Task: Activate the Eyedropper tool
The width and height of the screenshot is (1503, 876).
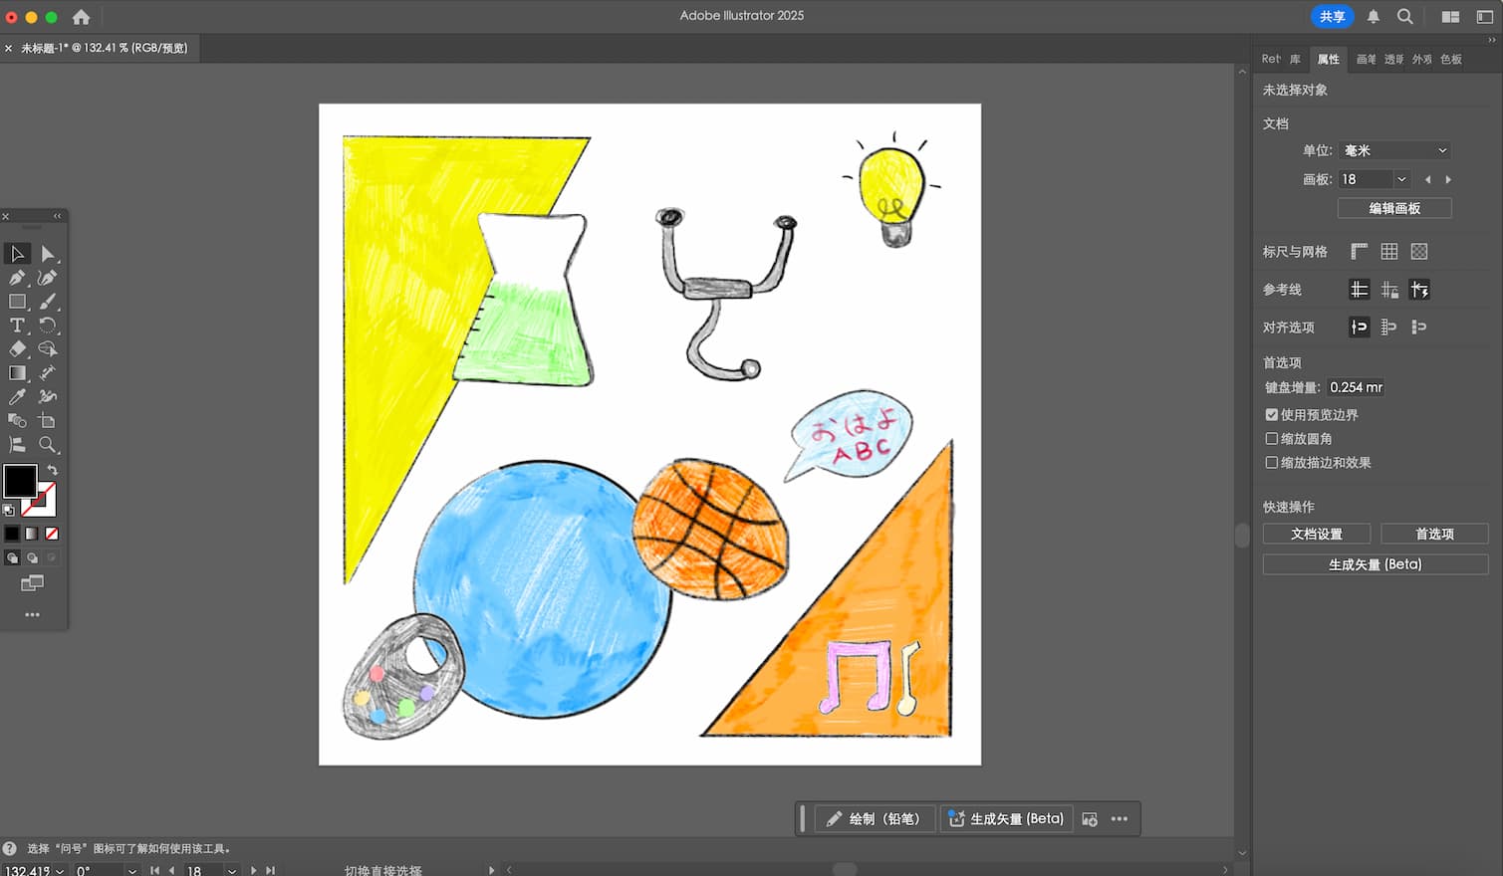Action: click(17, 396)
